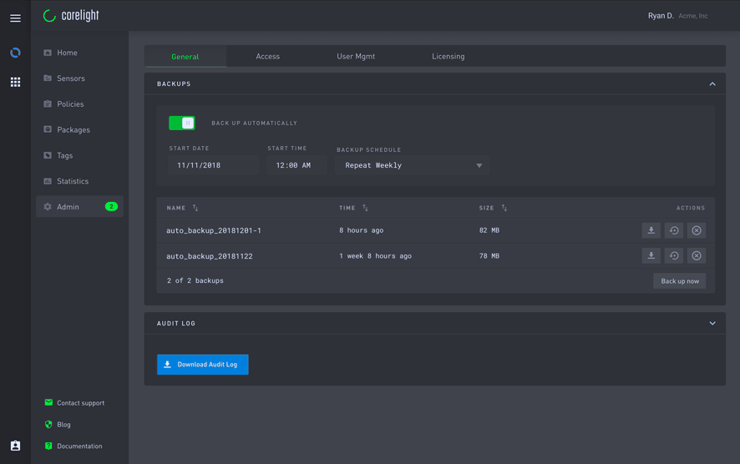Click the Contact support envelope icon
740x464 pixels.
pyautogui.click(x=48, y=402)
